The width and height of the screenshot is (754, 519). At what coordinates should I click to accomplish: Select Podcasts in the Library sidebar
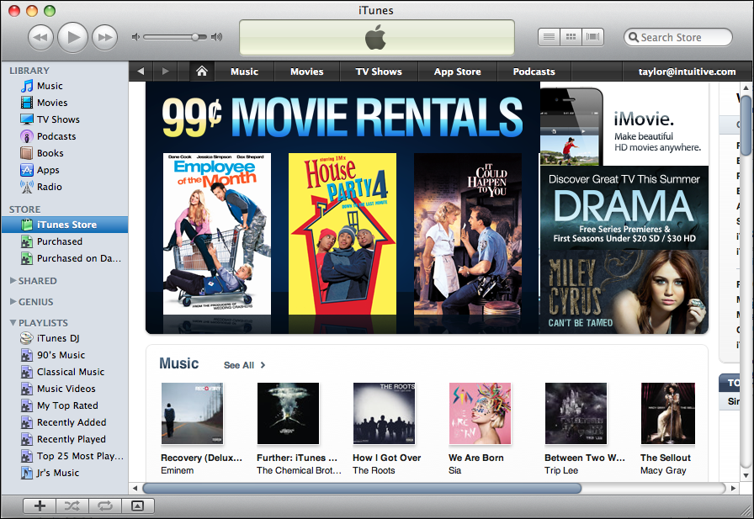point(65,136)
